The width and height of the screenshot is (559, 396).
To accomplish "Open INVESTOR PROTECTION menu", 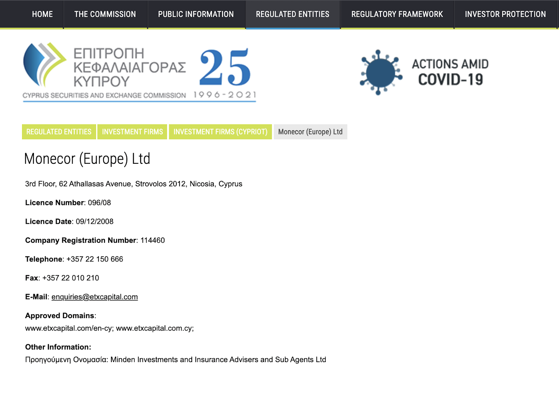I will [505, 14].
